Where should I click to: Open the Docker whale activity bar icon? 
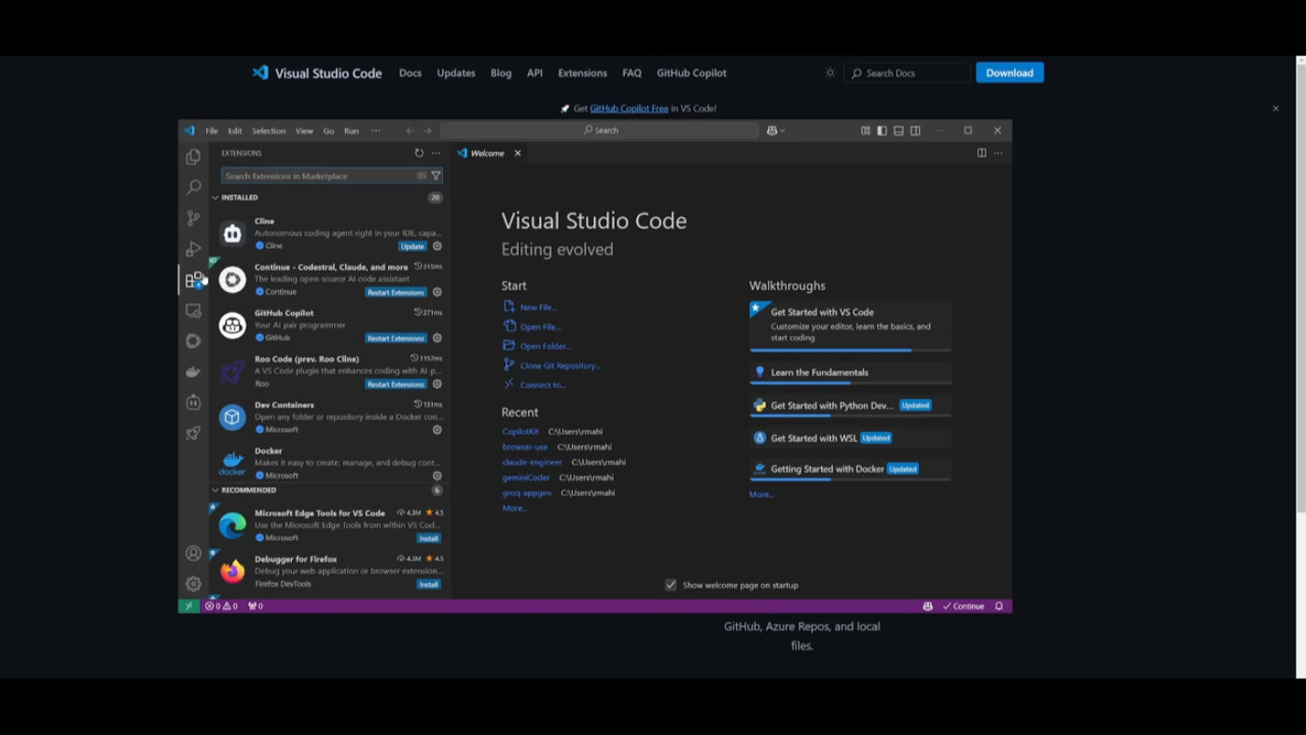pyautogui.click(x=193, y=372)
